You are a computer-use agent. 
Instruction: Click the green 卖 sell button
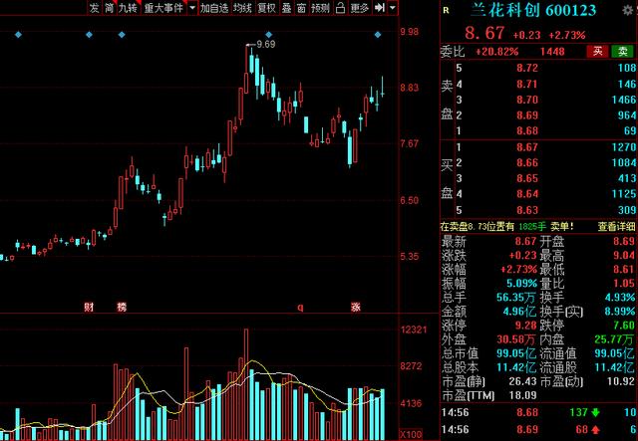coord(623,51)
